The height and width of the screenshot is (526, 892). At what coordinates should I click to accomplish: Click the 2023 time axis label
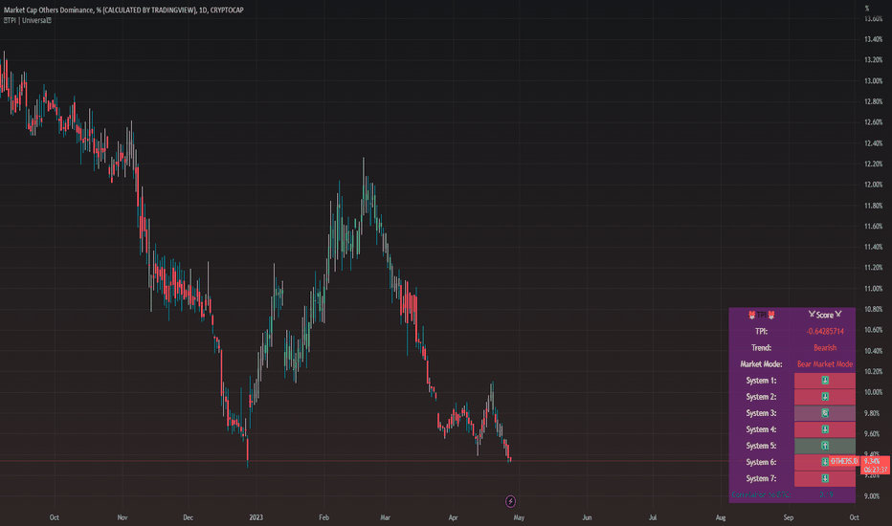coord(256,517)
